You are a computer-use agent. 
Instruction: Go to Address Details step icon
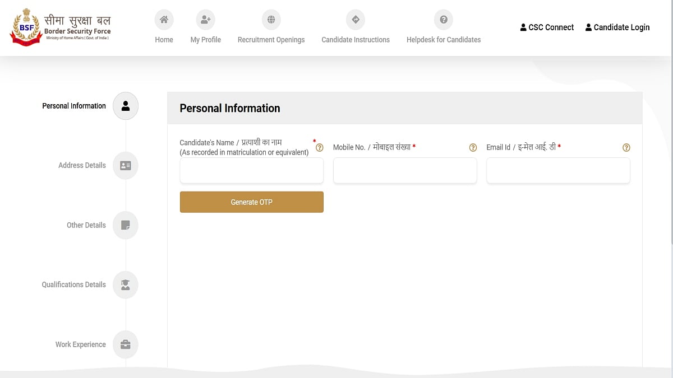tap(126, 166)
